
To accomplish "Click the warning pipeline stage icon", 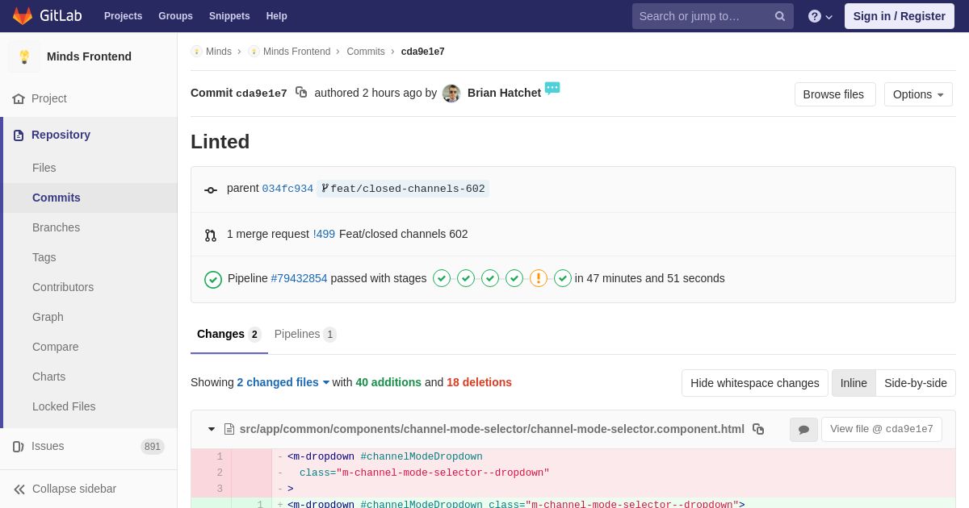I will pos(539,278).
